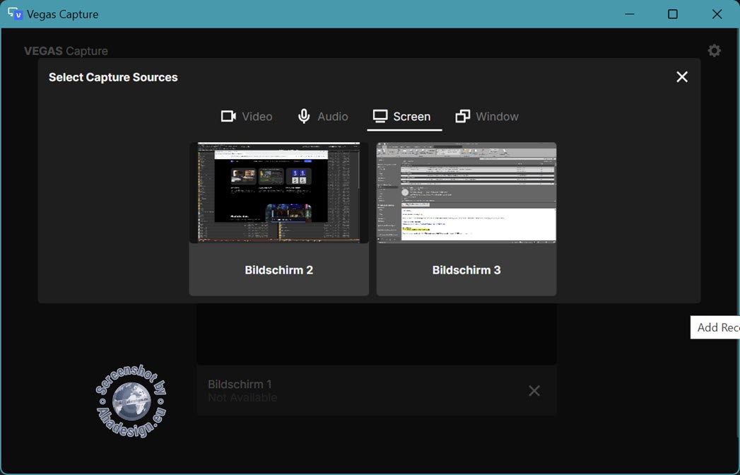740x475 pixels.
Task: Remove the Bildschirm 1 source
Action: 534,390
